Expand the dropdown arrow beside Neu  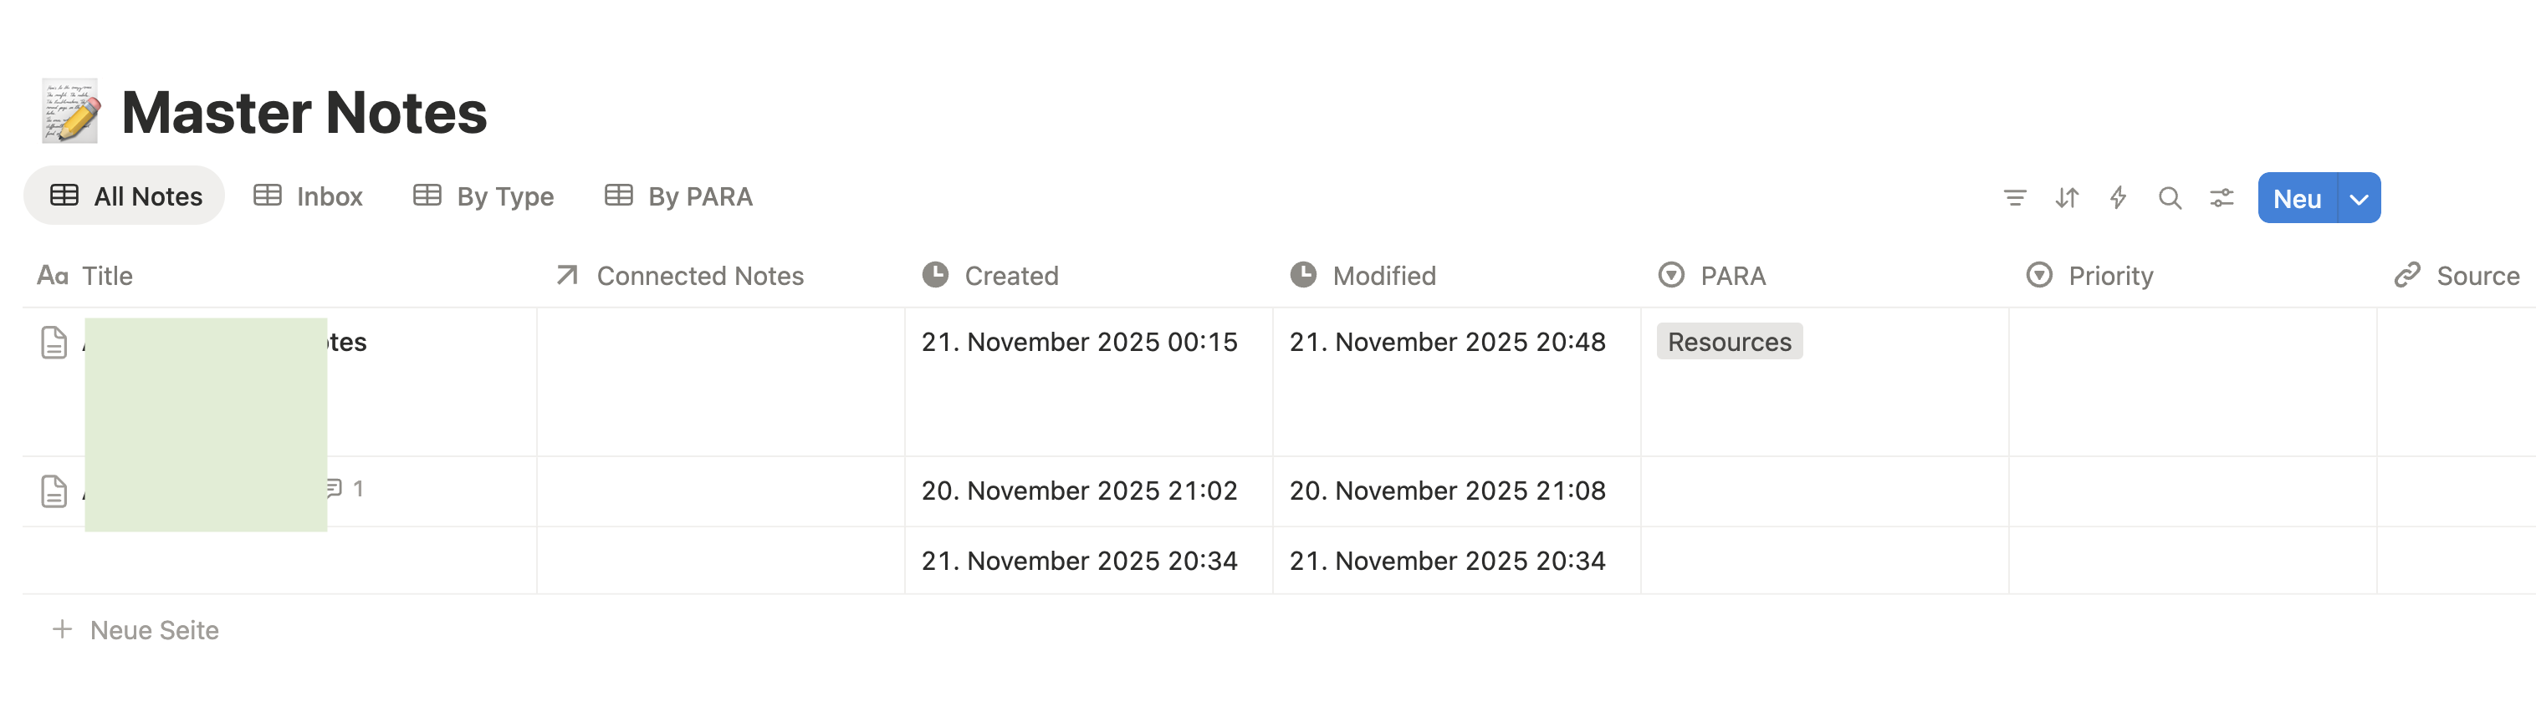pos(2359,199)
